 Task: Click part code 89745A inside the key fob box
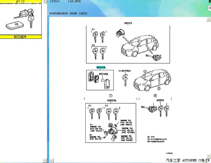pyautogui.click(x=103, y=74)
